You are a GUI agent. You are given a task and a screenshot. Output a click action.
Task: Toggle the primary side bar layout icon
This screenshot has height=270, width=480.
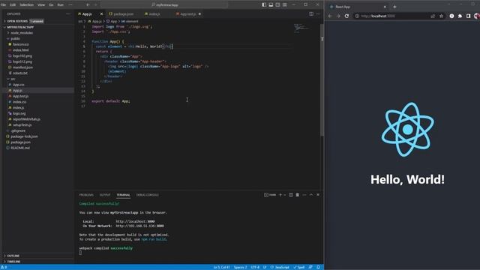[x=264, y=5]
